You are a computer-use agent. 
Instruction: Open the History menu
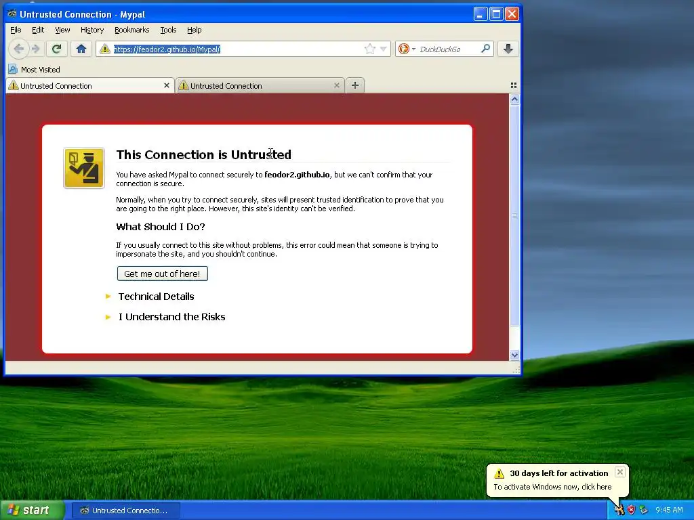[92, 30]
